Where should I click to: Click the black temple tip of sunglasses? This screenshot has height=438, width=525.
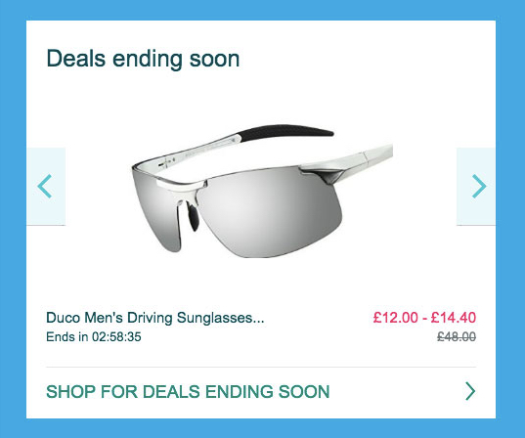click(x=288, y=131)
